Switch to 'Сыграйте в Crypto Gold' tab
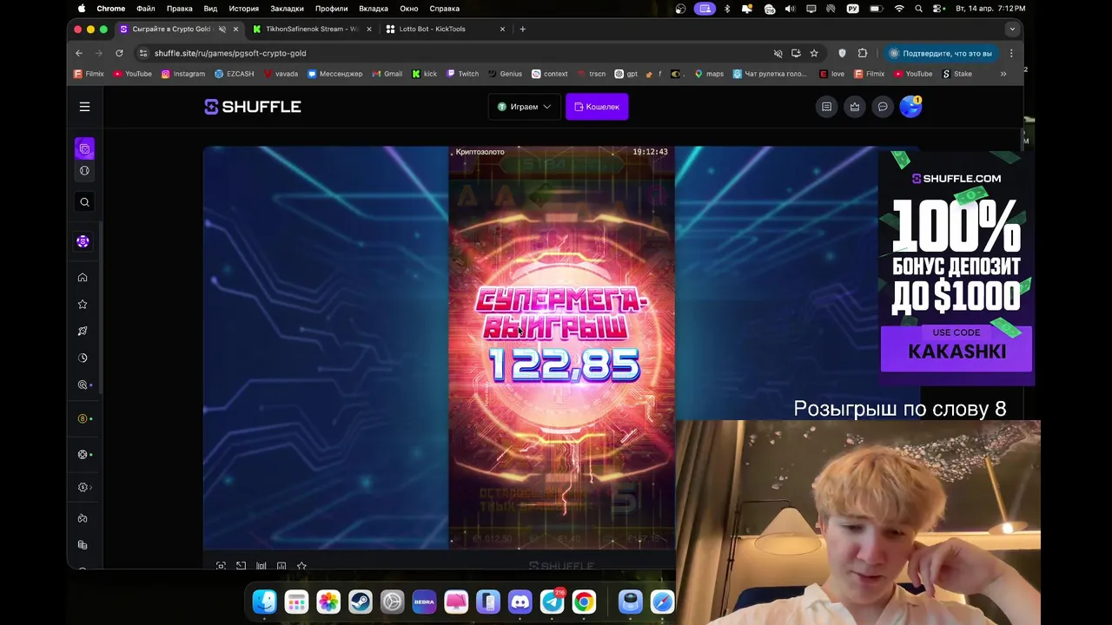1112x625 pixels. tap(171, 29)
